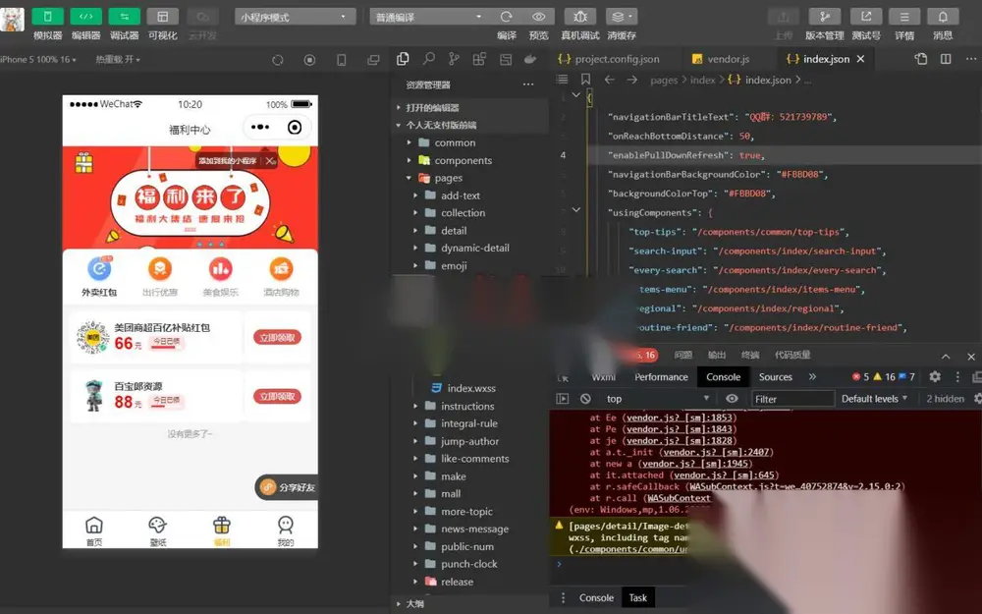982x614 pixels.
Task: Click the console Filter input field
Action: 792,399
